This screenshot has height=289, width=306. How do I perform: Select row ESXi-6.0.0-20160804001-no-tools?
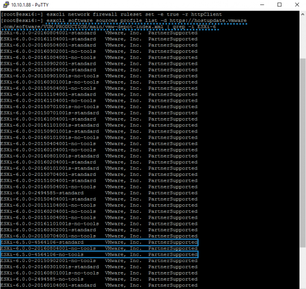(x=99, y=249)
